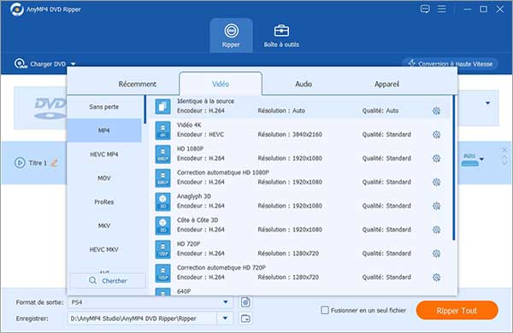The width and height of the screenshot is (513, 333).
Task: Expand the Enregistrer path dropdown arrow
Action: tap(225, 318)
